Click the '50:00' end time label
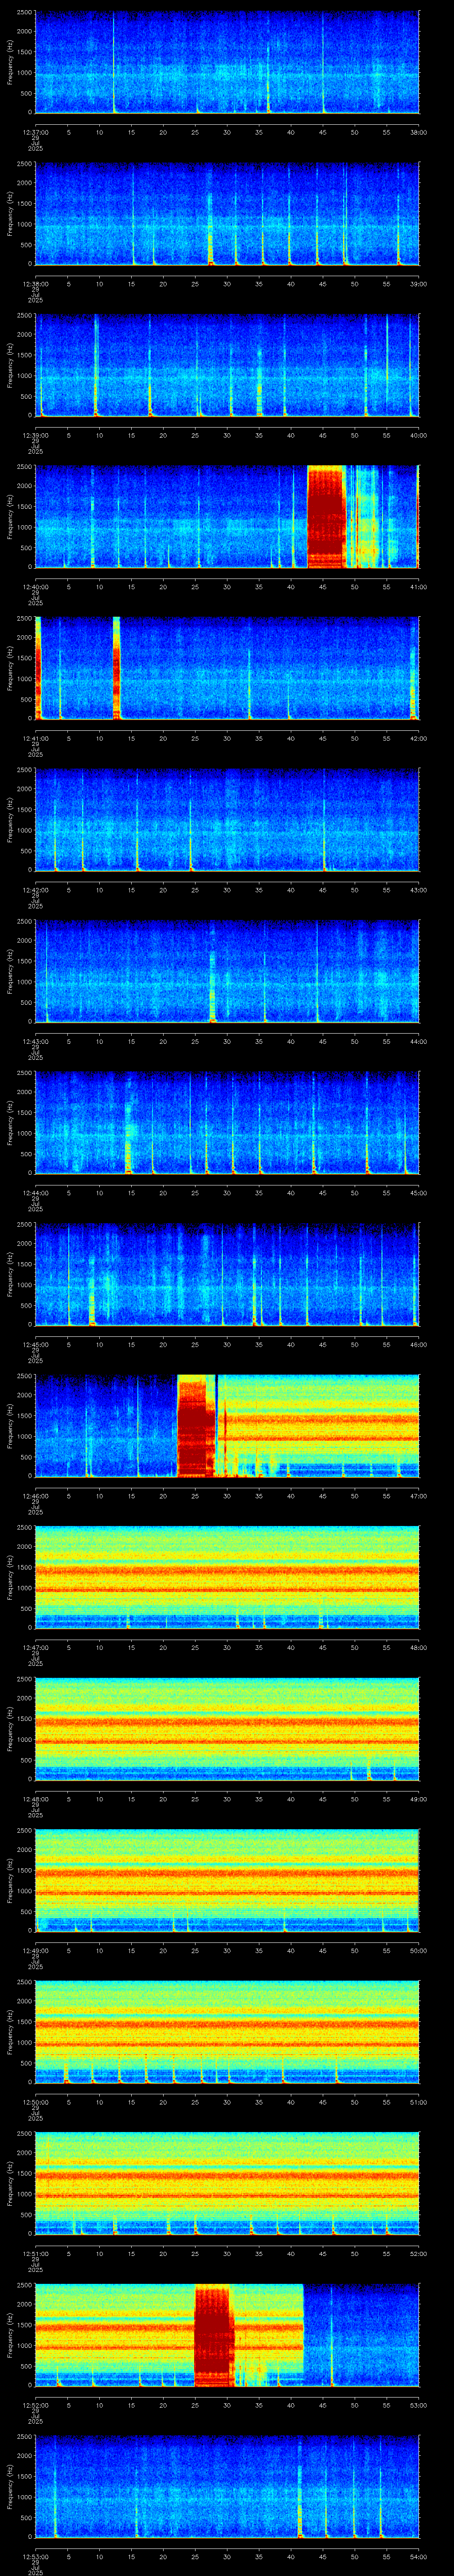The width and height of the screenshot is (454, 2576). tap(418, 1950)
